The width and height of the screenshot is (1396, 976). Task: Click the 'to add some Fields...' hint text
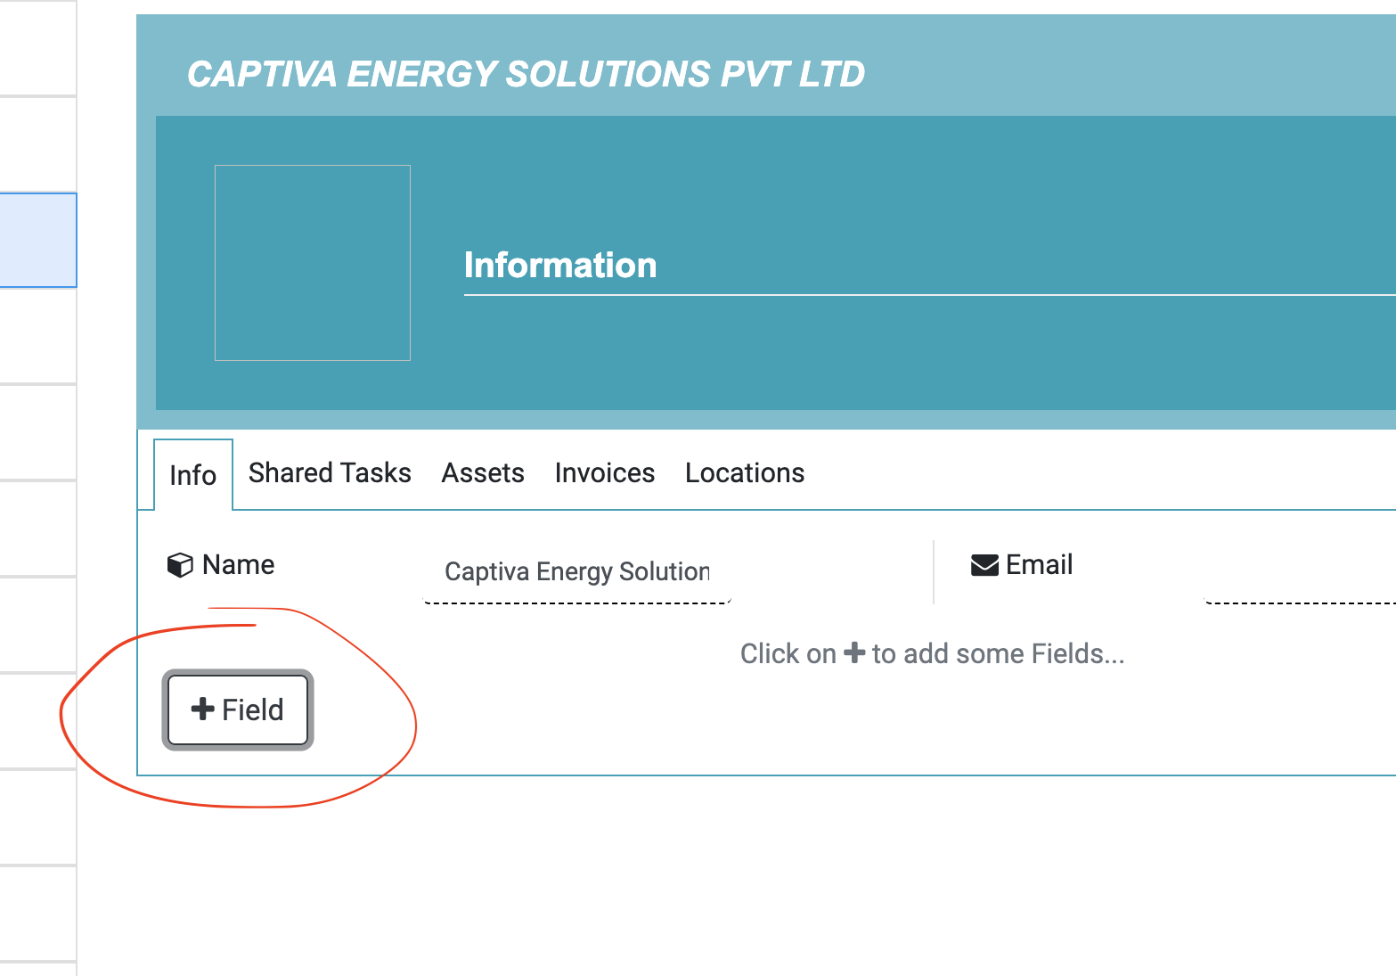[998, 654]
